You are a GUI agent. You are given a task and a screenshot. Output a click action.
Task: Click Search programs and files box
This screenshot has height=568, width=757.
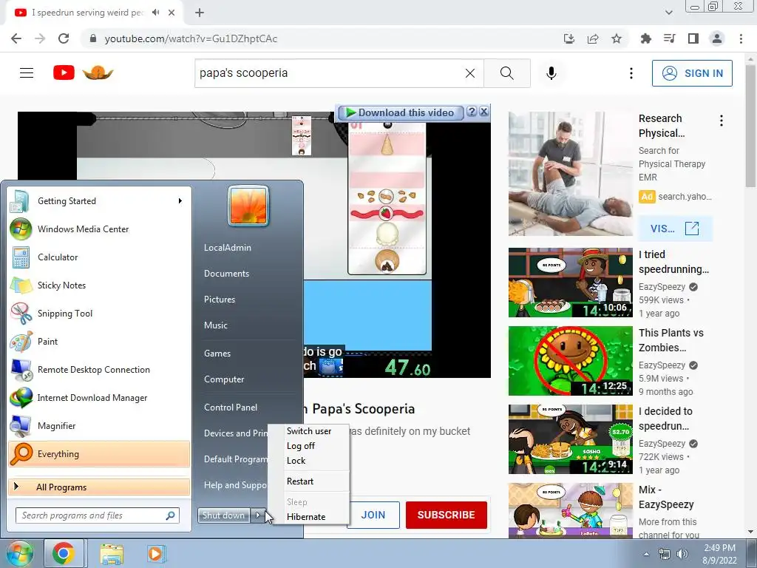[x=97, y=515]
